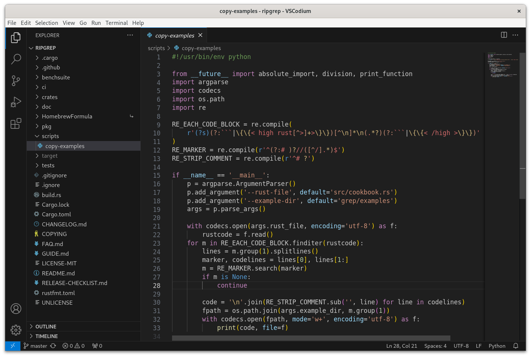531x357 pixels.
Task: Click the ports forwarded status item
Action: click(x=97, y=346)
